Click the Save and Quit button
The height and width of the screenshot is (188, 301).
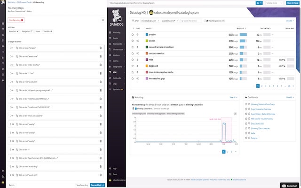point(97,185)
